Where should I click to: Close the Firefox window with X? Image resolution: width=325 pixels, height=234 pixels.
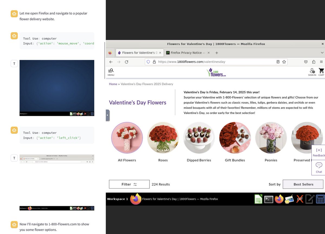(322, 44)
